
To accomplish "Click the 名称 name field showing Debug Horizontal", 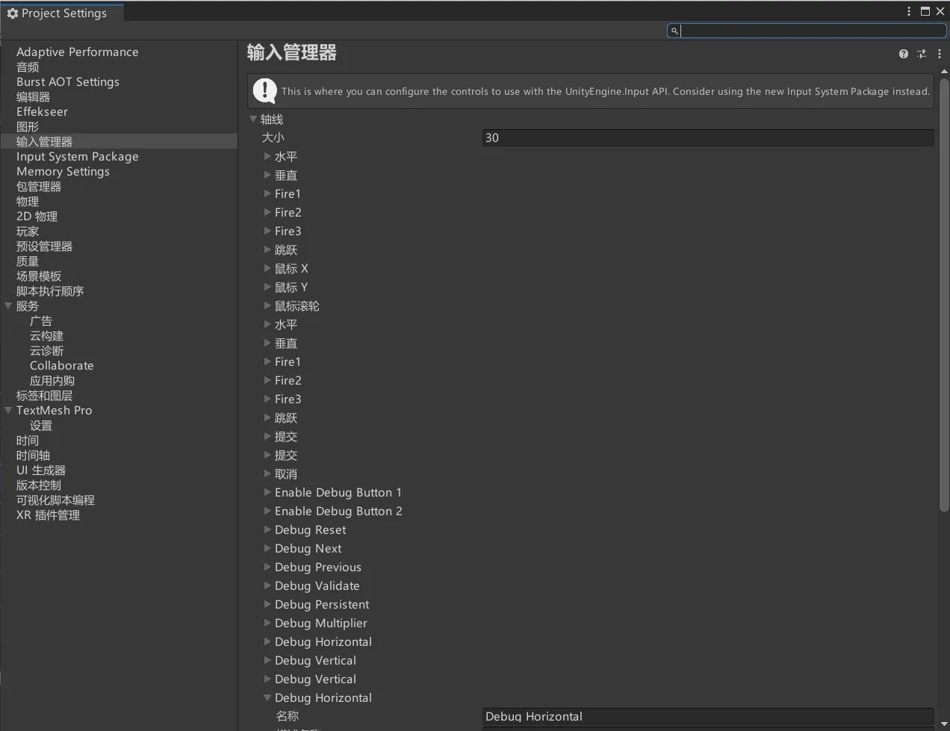I will (x=707, y=717).
